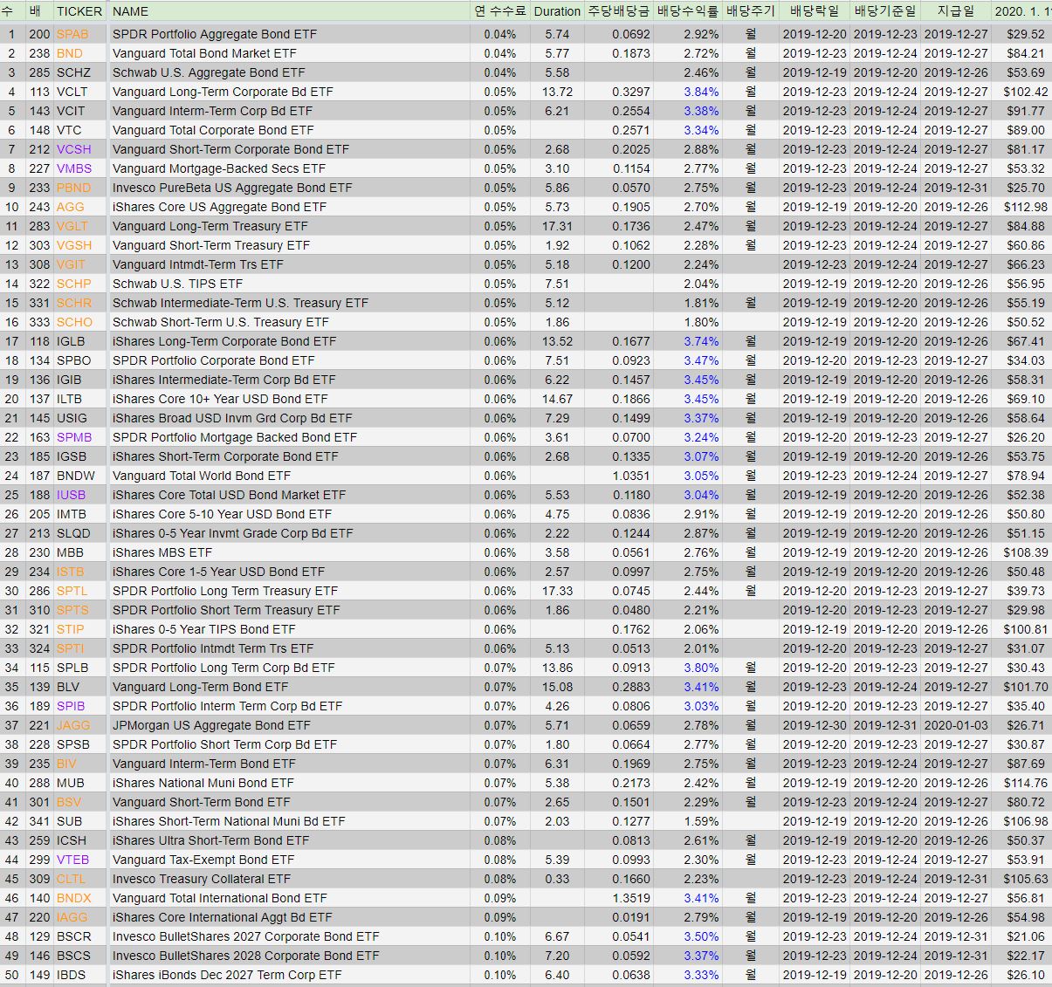Screen dimensions: 1052x987
Task: Click the 3.80% yield for SPLB
Action: pos(701,668)
